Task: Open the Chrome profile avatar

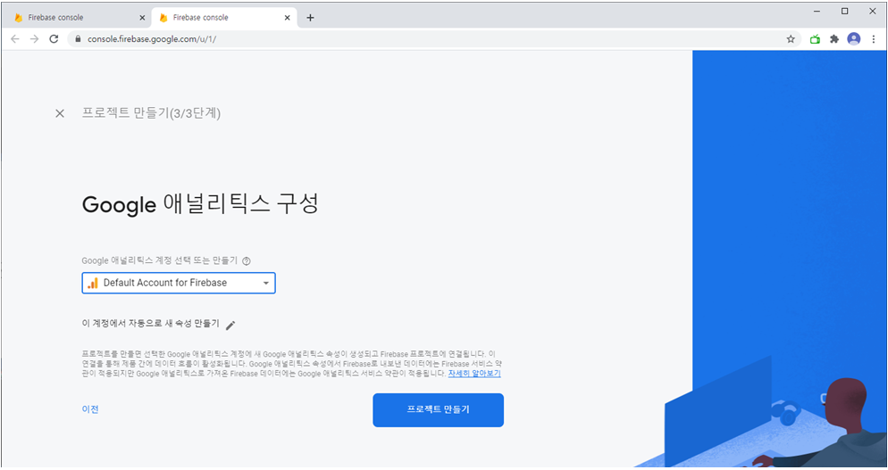Action: pos(853,38)
